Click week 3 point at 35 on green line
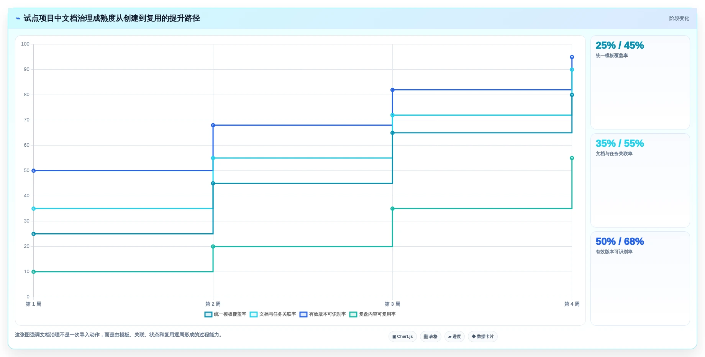 (392, 208)
